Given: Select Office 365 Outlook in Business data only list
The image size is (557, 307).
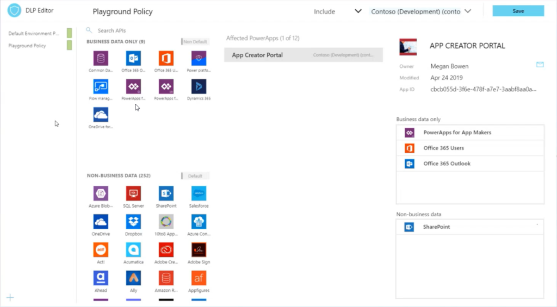Looking at the screenshot, I should tap(470, 164).
